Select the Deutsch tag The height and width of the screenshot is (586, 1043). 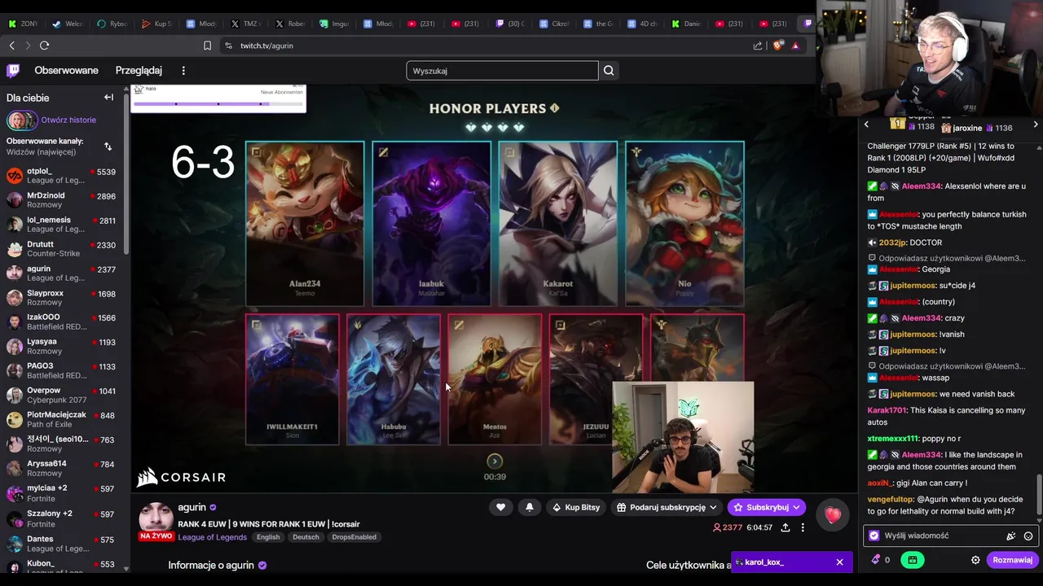pos(306,537)
